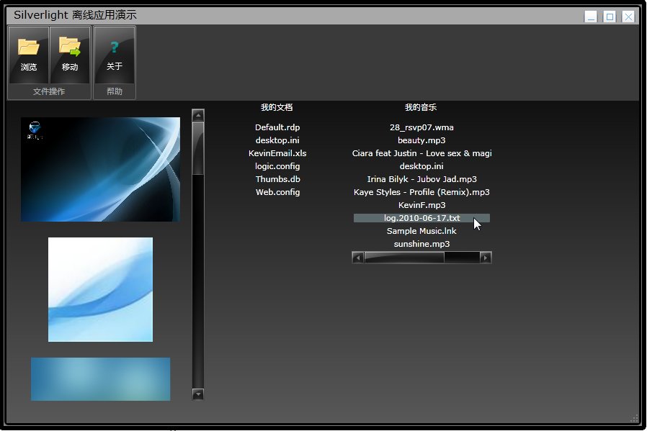Select 28_rsvp07.wma in music list
Viewport: 647px width, 431px height.
point(421,127)
